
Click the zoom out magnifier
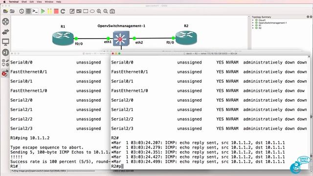click(x=106, y=11)
